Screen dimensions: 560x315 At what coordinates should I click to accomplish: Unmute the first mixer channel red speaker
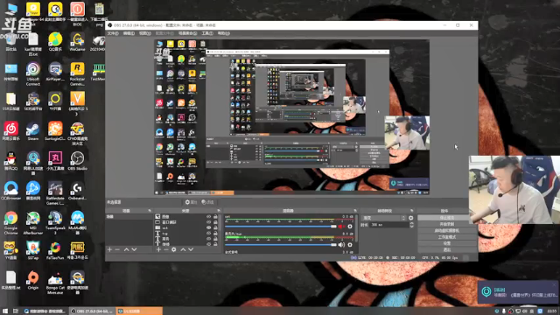tap(341, 227)
